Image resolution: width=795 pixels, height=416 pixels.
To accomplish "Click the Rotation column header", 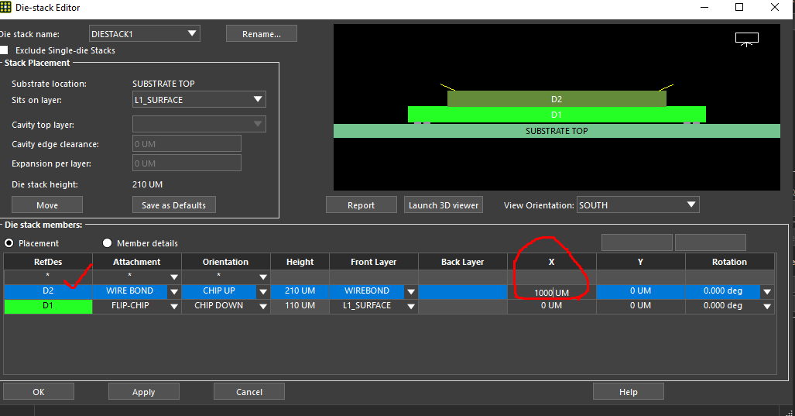I will [730, 262].
